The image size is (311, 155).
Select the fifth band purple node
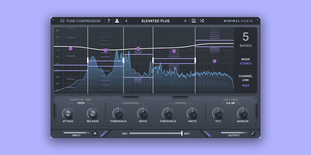(x=214, y=61)
